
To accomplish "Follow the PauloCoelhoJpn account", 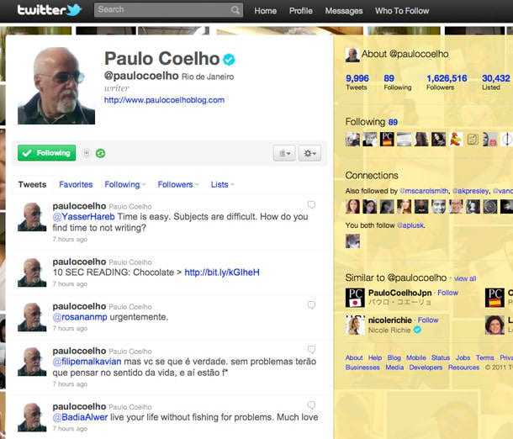I will pyautogui.click(x=448, y=293).
